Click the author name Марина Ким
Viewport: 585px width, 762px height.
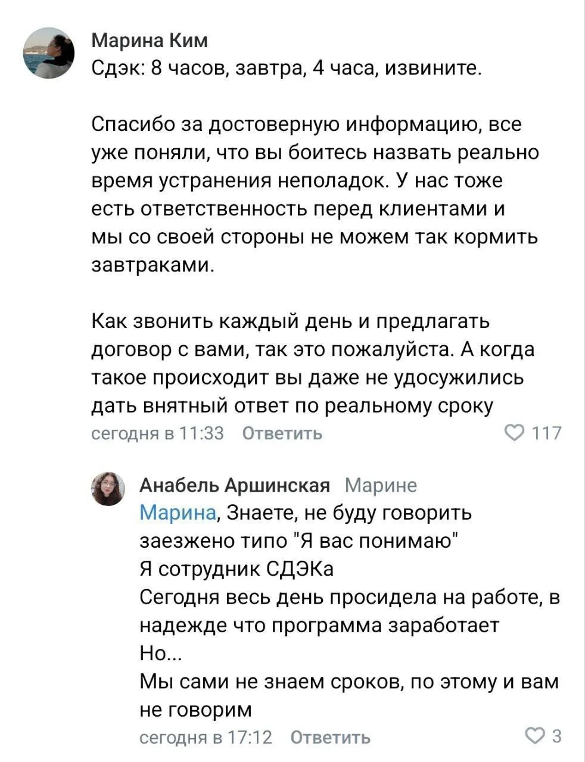pos(150,40)
